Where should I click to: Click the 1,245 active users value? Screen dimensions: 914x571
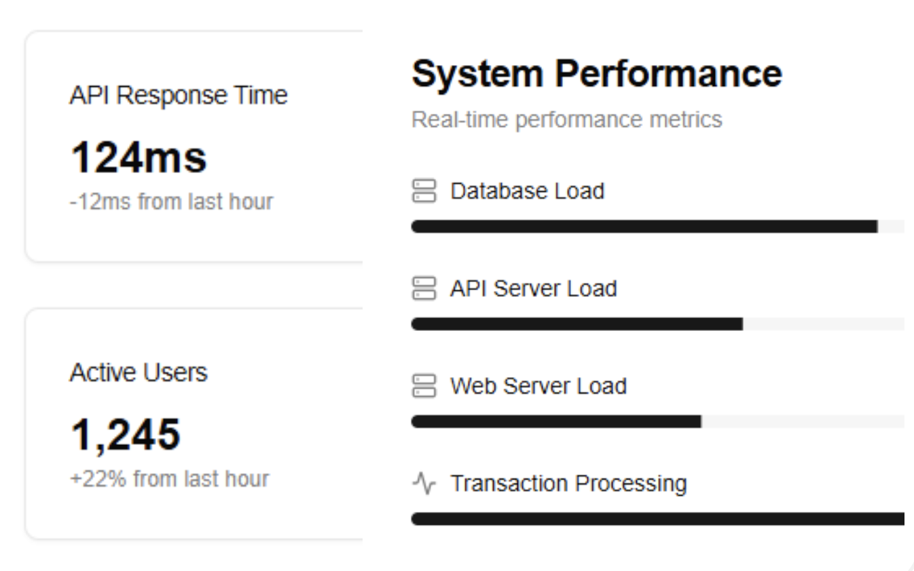pyautogui.click(x=126, y=435)
